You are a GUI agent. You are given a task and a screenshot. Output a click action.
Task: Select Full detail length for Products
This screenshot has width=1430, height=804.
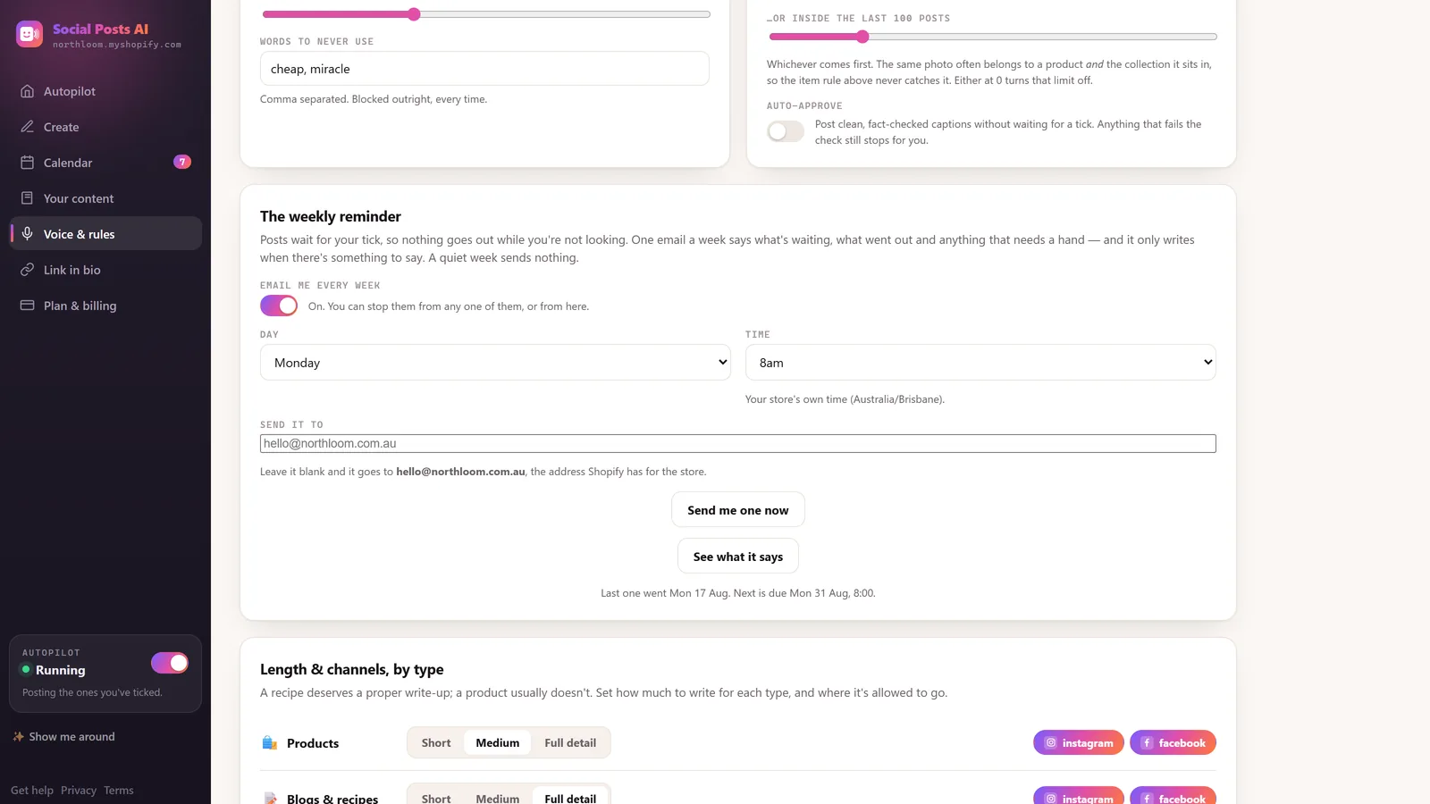coord(570,743)
